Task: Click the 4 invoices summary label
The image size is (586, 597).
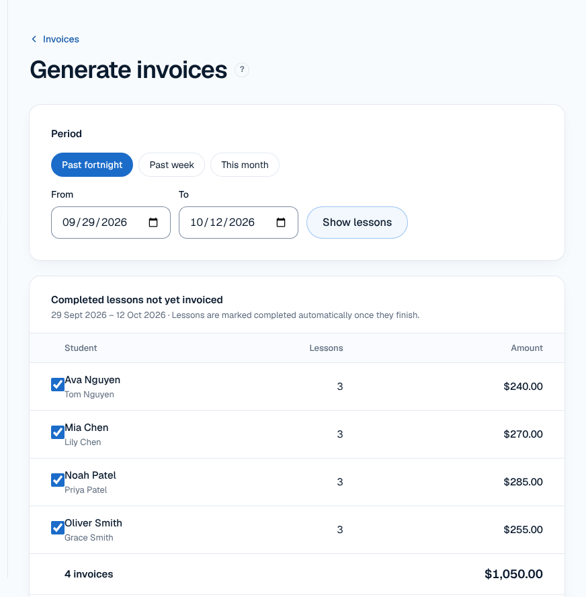Action: tap(89, 574)
